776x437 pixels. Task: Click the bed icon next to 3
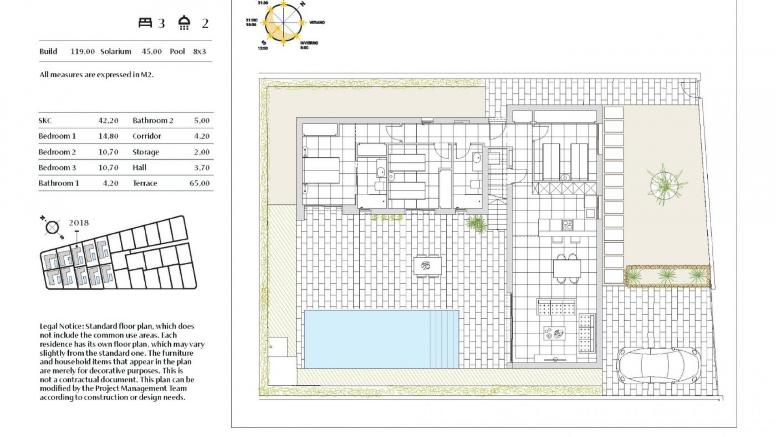tap(145, 23)
